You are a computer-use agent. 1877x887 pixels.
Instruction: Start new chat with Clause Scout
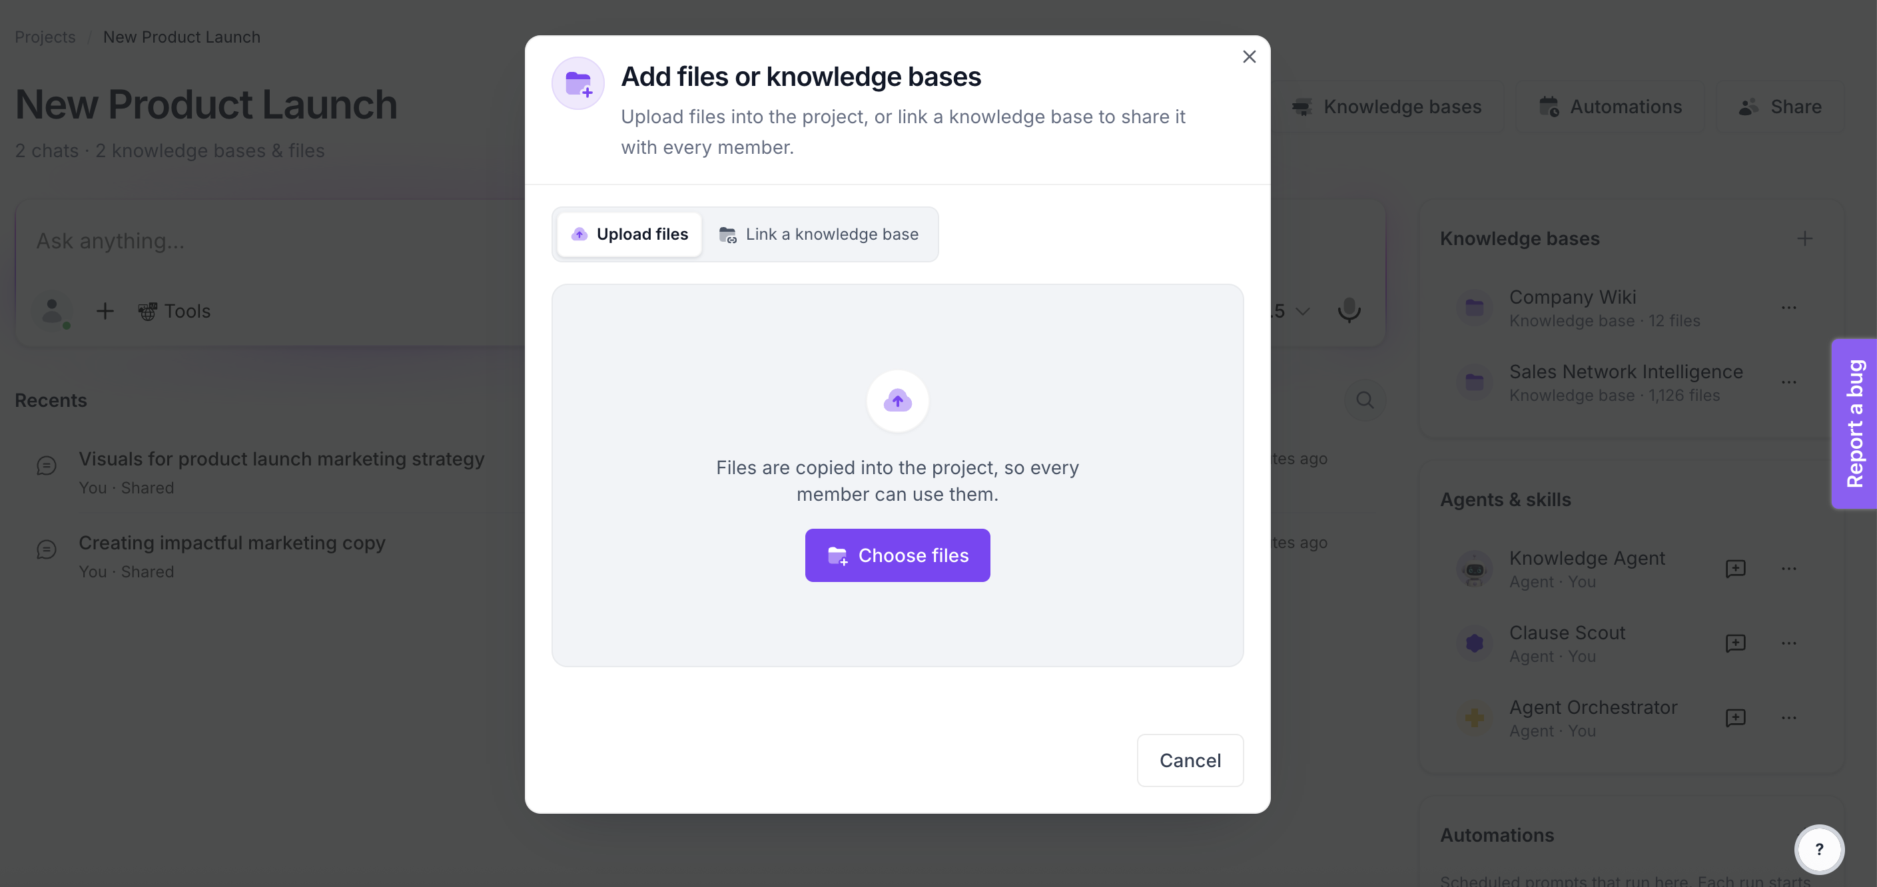1735,643
